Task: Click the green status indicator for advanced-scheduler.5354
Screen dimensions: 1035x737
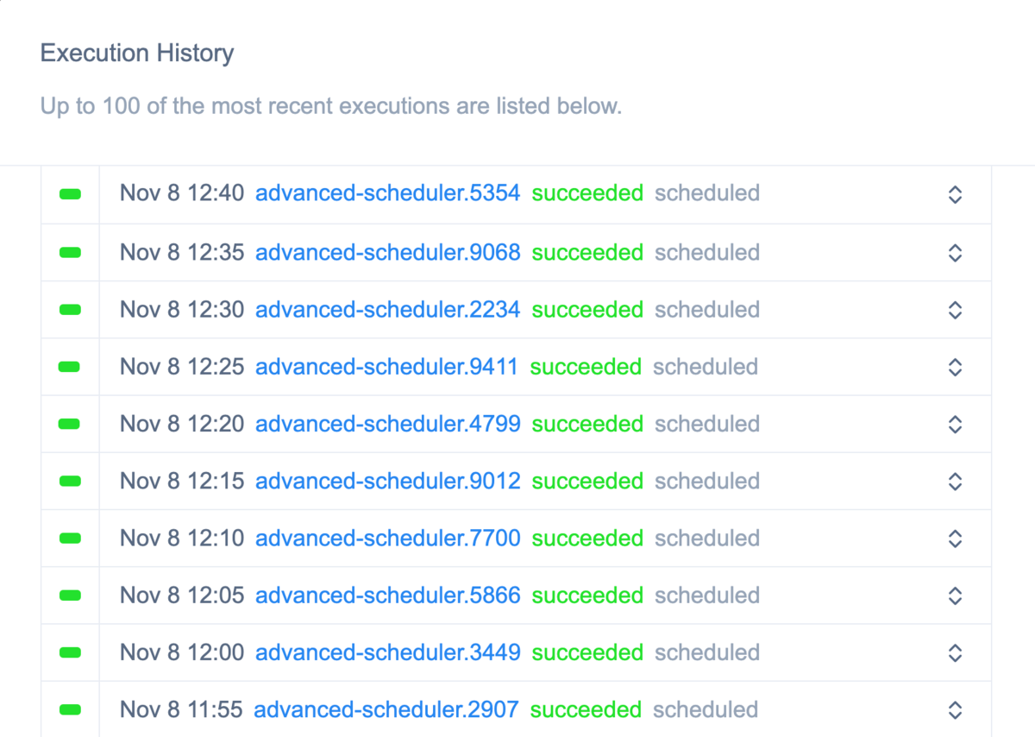Action: point(70,194)
